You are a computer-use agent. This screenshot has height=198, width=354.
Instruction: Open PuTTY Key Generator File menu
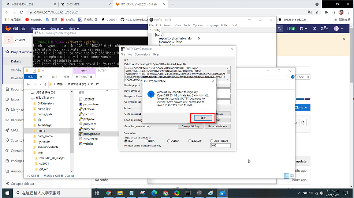coord(123,54)
